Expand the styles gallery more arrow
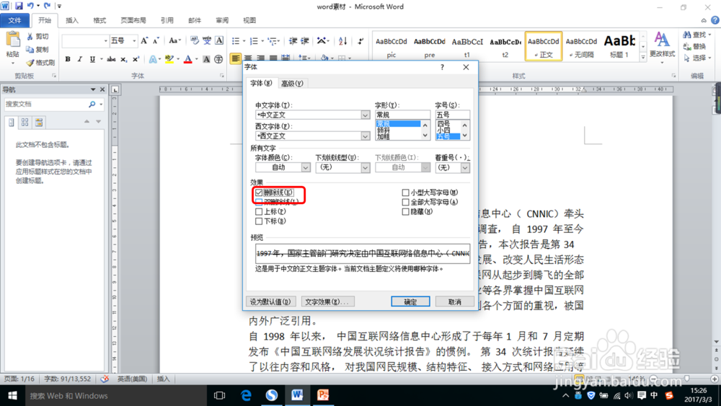 tap(643, 57)
